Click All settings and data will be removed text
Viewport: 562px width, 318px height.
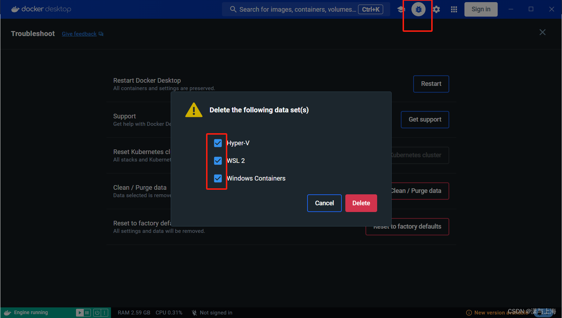click(x=159, y=231)
